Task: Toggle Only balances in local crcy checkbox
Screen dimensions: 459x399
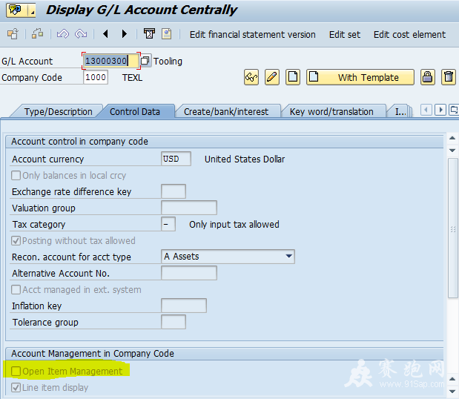Action: coord(16,176)
